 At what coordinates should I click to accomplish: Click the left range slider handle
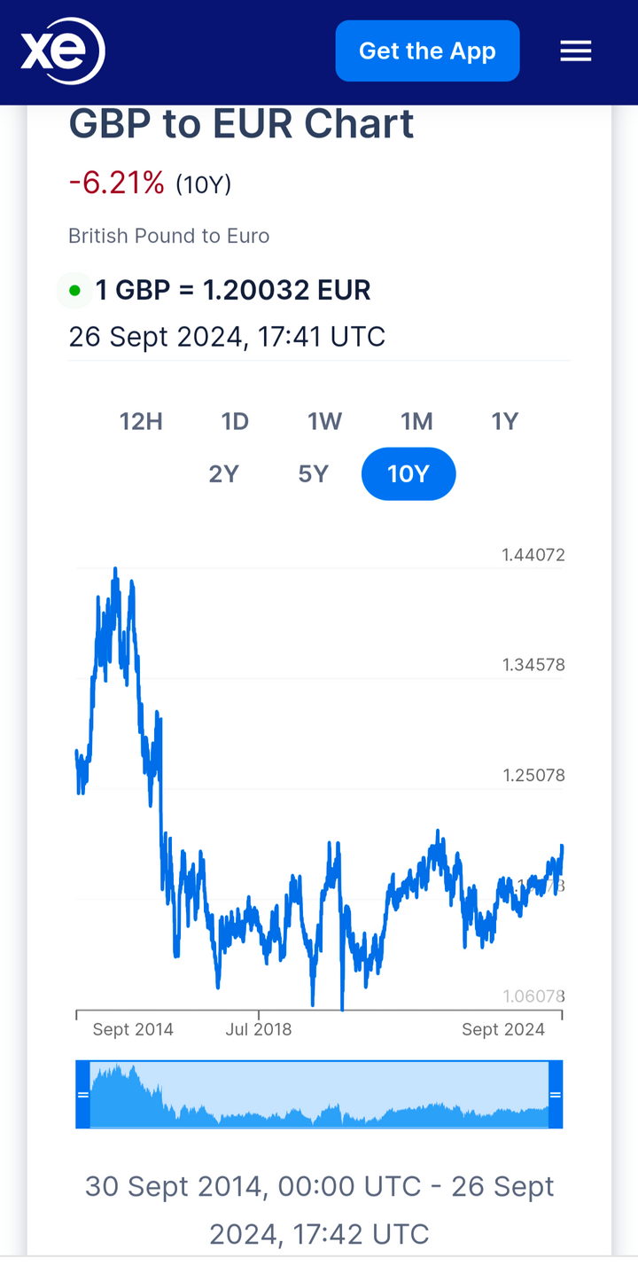pos(82,1095)
